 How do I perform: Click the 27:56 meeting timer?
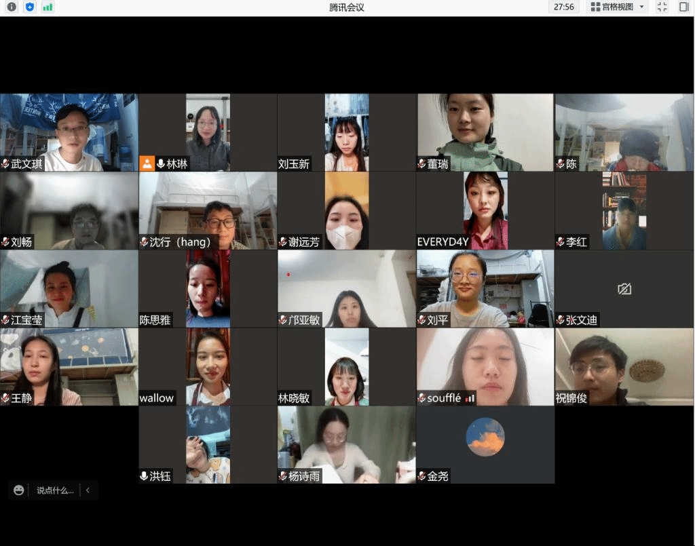coord(564,7)
